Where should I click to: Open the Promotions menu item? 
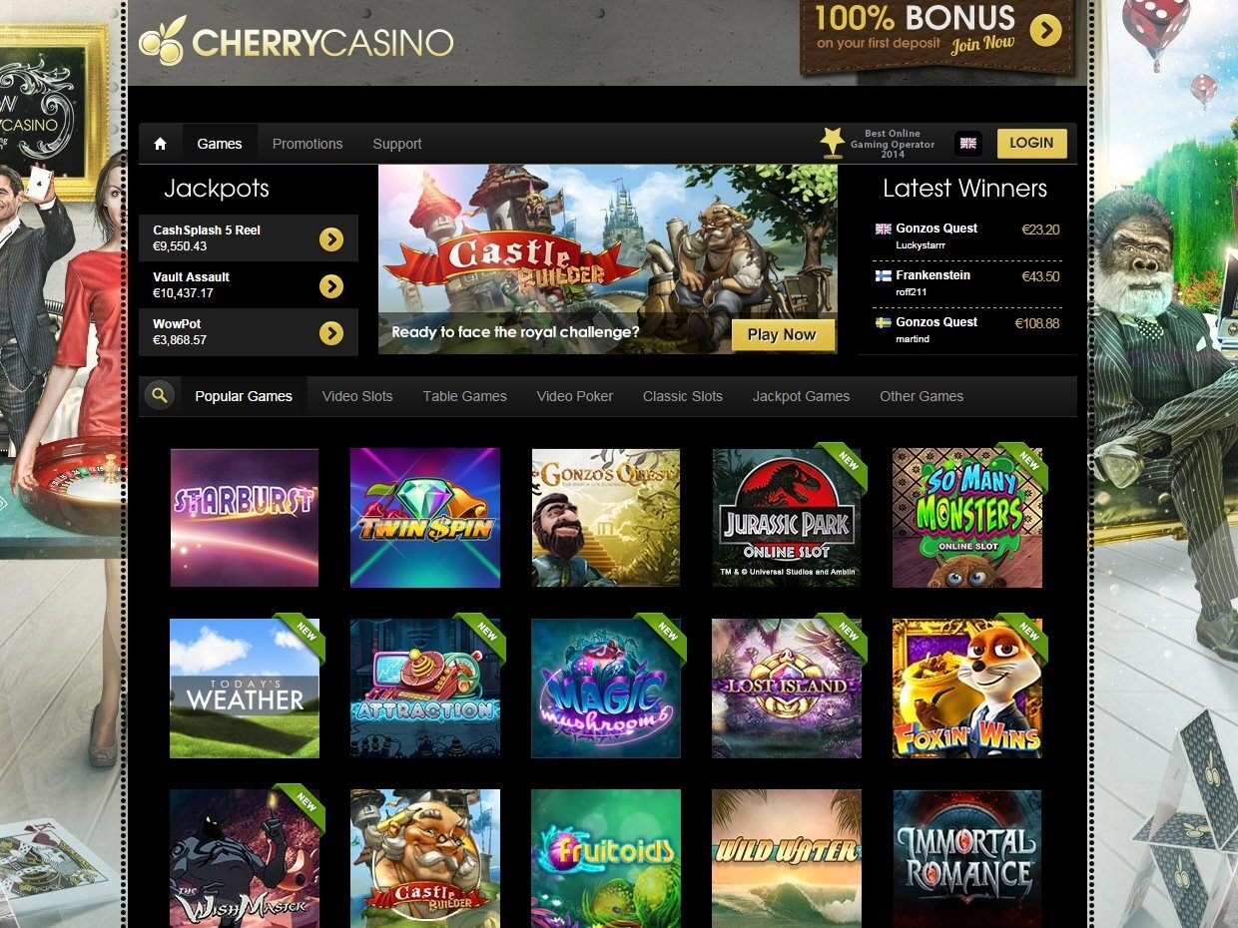pos(308,144)
